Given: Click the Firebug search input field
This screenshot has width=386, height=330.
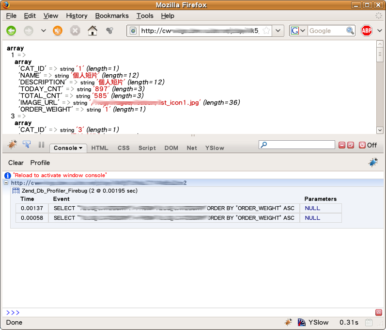Looking at the screenshot, I should [x=300, y=145].
